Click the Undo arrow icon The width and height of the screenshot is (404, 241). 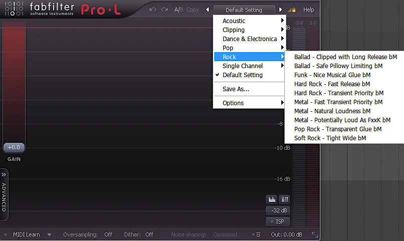[x=153, y=10]
